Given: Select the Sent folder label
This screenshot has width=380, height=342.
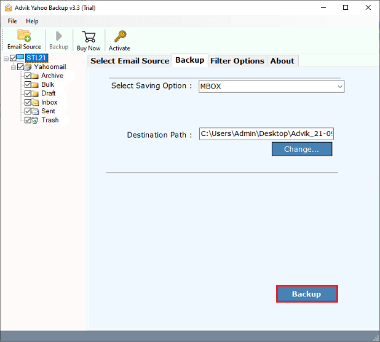Looking at the screenshot, I should coord(48,111).
